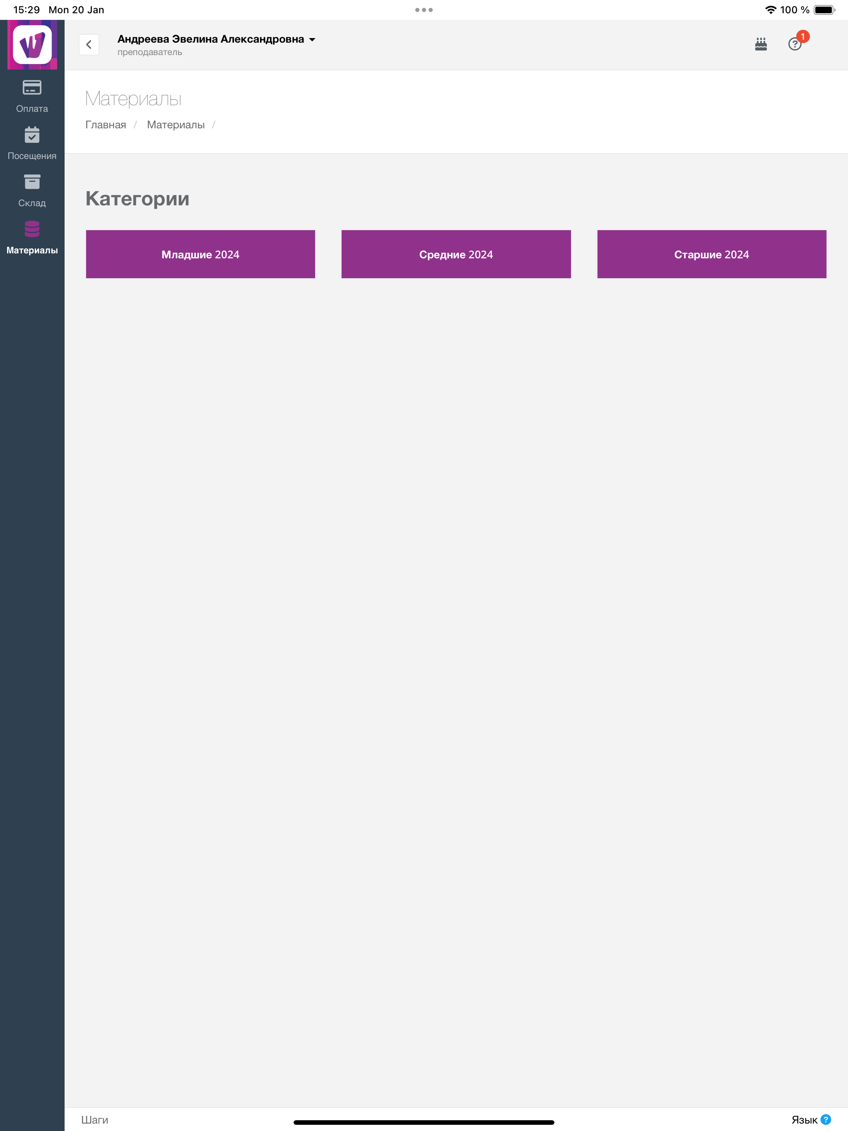Click the blue question mark near Язык
This screenshot has height=1131, width=848.
pos(826,1119)
